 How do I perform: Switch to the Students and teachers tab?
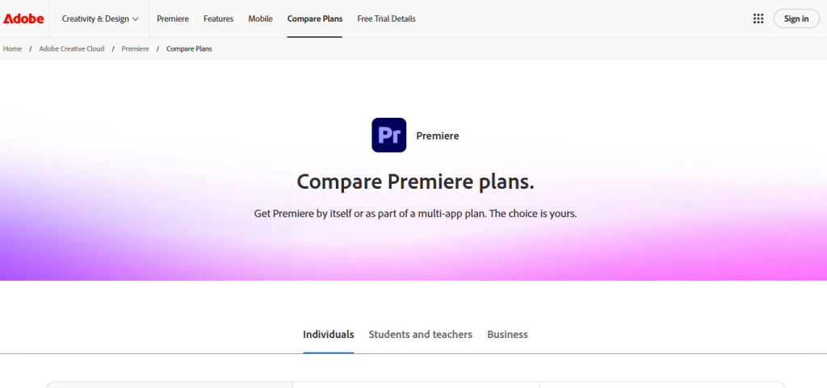coord(420,334)
